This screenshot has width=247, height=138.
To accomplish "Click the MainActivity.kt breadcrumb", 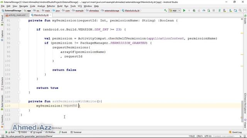I will (x=131, y=11).
